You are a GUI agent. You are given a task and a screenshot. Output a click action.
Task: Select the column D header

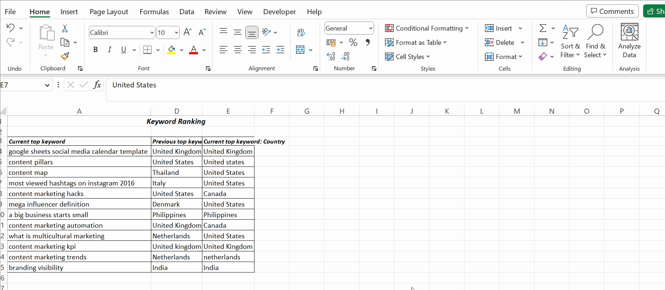pos(177,111)
